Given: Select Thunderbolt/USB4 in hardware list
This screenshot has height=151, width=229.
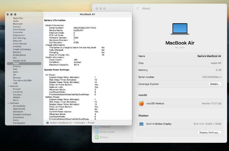Looking at the screenshot, I should click(x=22, y=81).
